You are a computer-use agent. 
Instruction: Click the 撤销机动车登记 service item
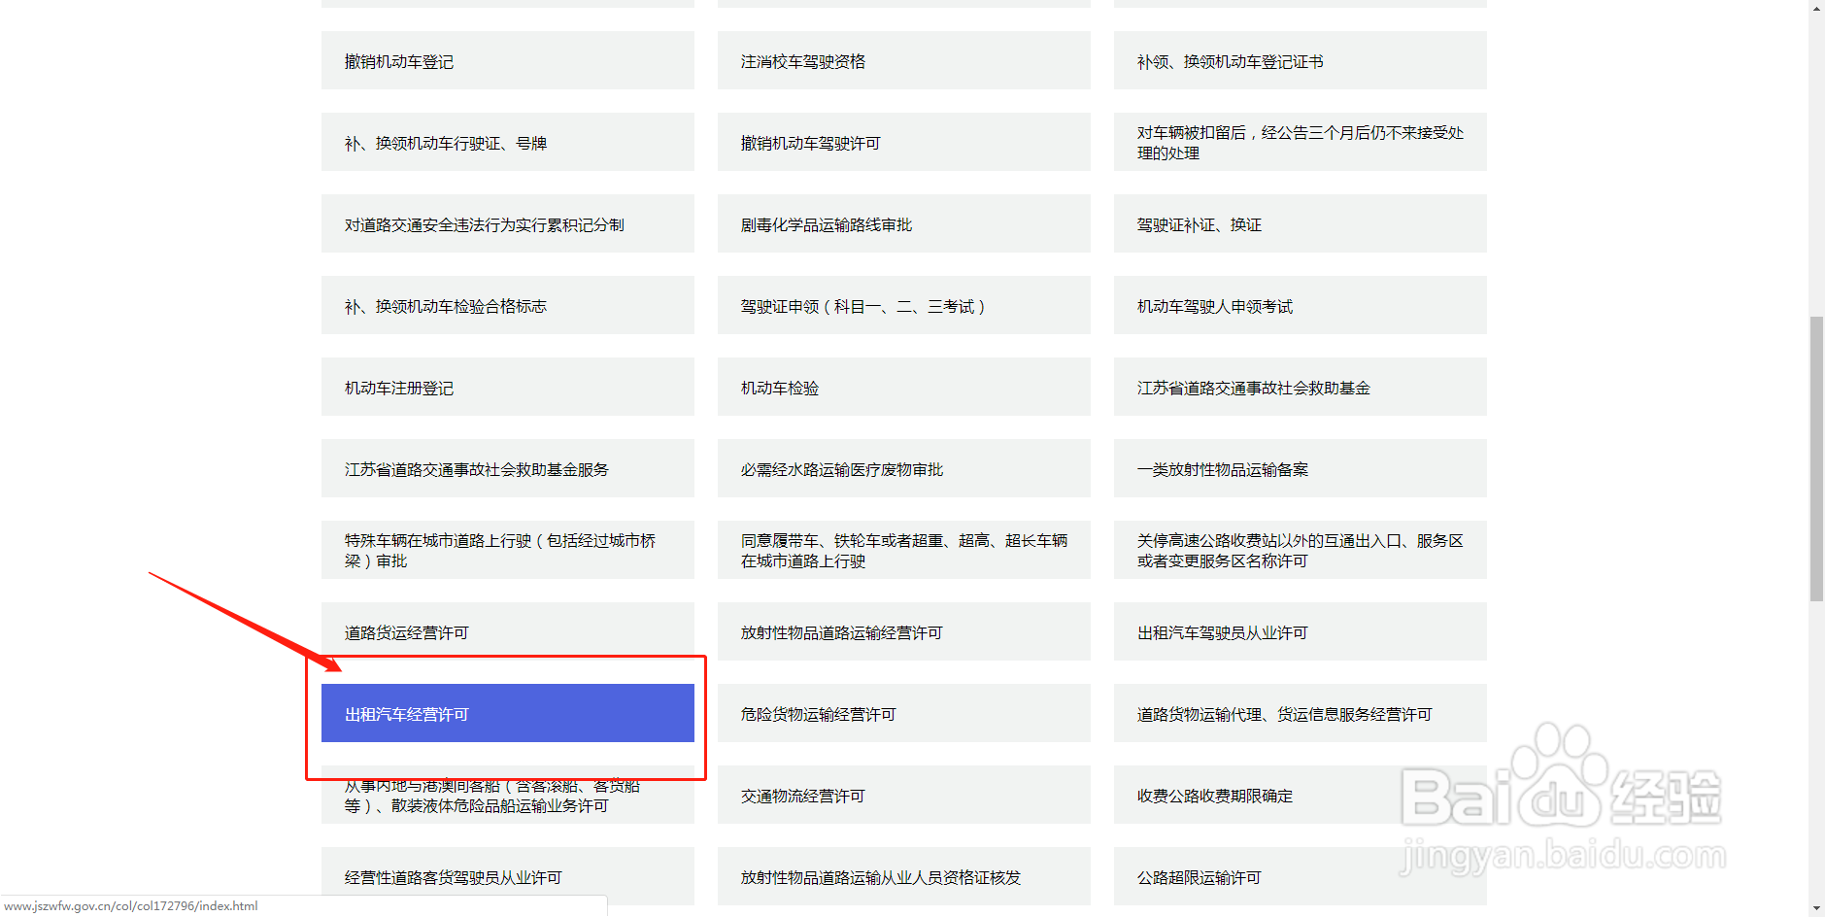pyautogui.click(x=506, y=60)
